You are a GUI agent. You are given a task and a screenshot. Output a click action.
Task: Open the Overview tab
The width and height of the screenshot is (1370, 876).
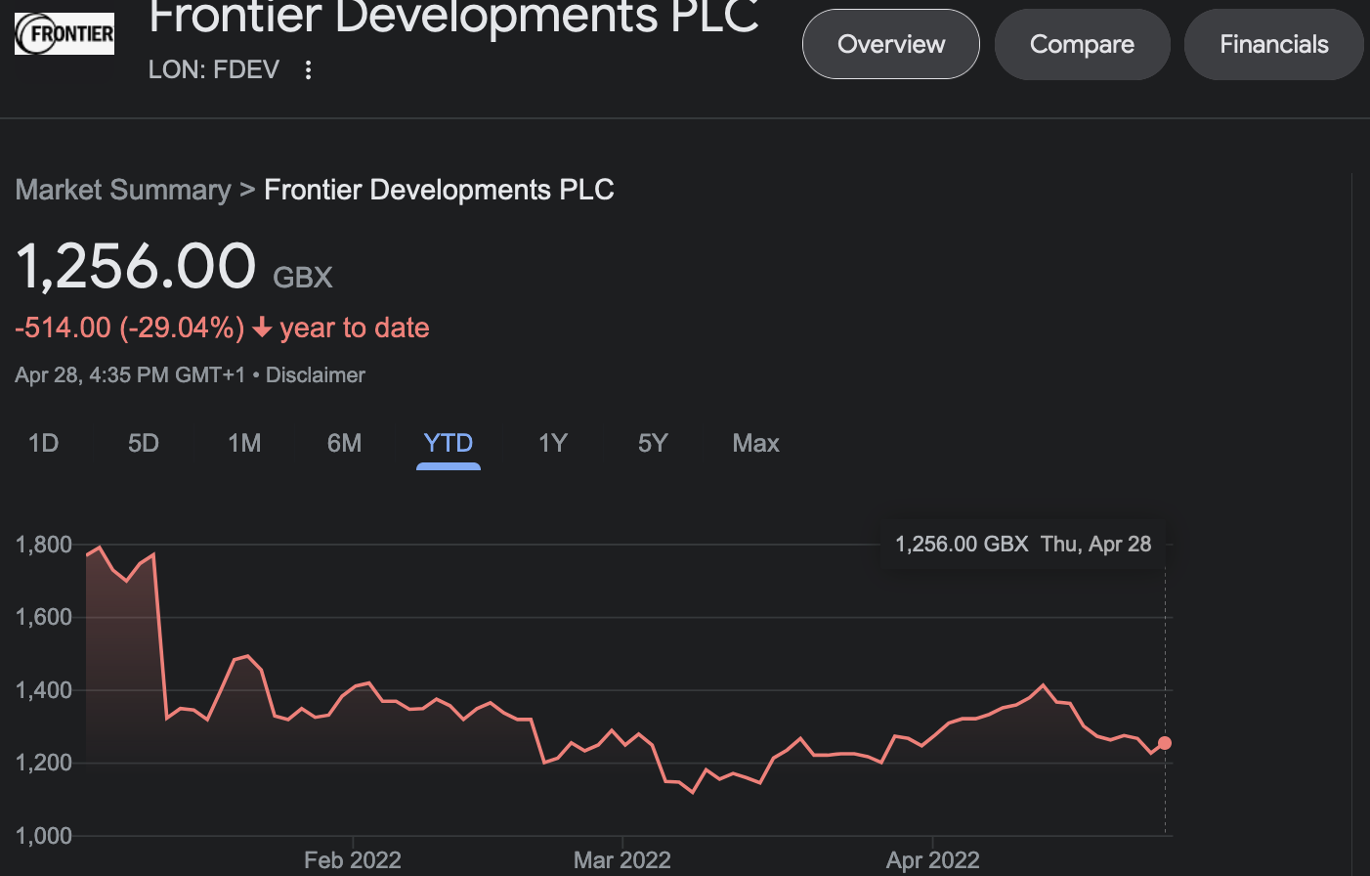point(891,44)
